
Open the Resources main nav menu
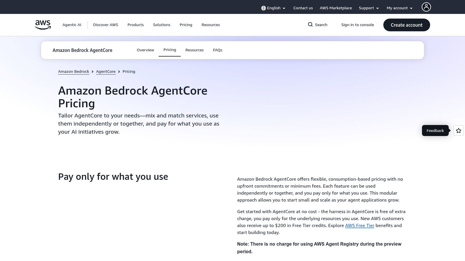[x=211, y=25]
